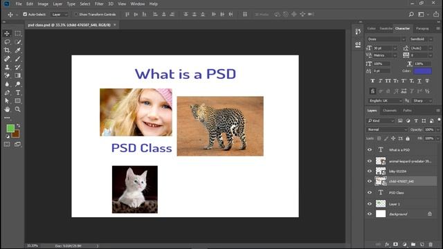
Task: Click the Search icon in options bar
Action: pyautogui.click(x=411, y=15)
